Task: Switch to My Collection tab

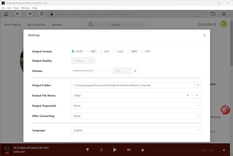Action: pyautogui.click(x=36, y=25)
